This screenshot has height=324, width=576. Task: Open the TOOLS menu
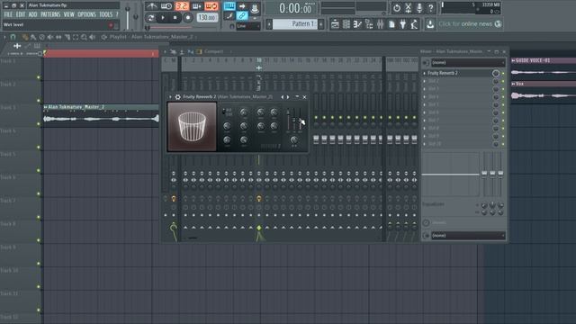tap(106, 14)
